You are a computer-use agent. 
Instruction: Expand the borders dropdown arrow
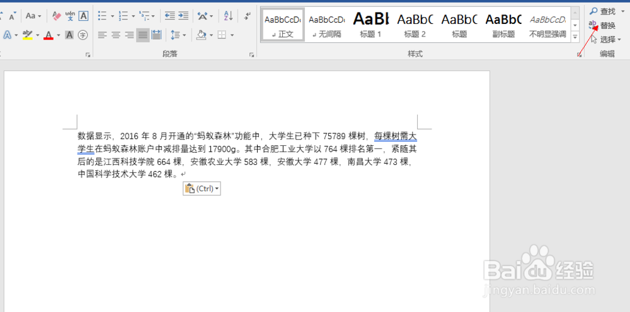232,35
